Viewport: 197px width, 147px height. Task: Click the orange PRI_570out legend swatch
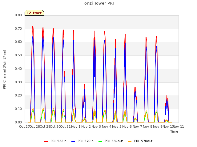coord(130,141)
